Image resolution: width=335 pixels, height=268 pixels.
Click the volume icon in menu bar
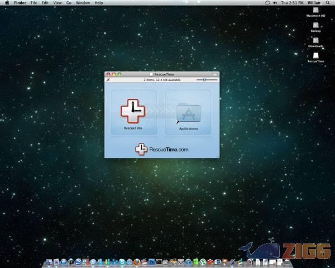point(275,3)
